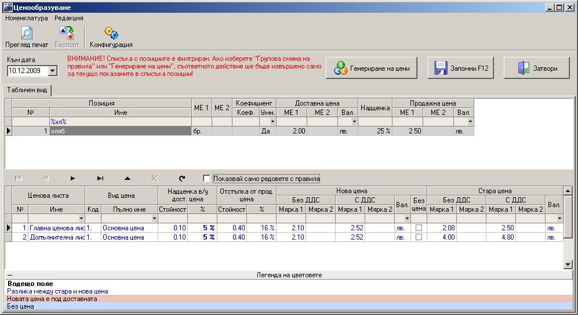Select the хляб item cell
Viewport: 578px width, 315px height.
point(120,131)
